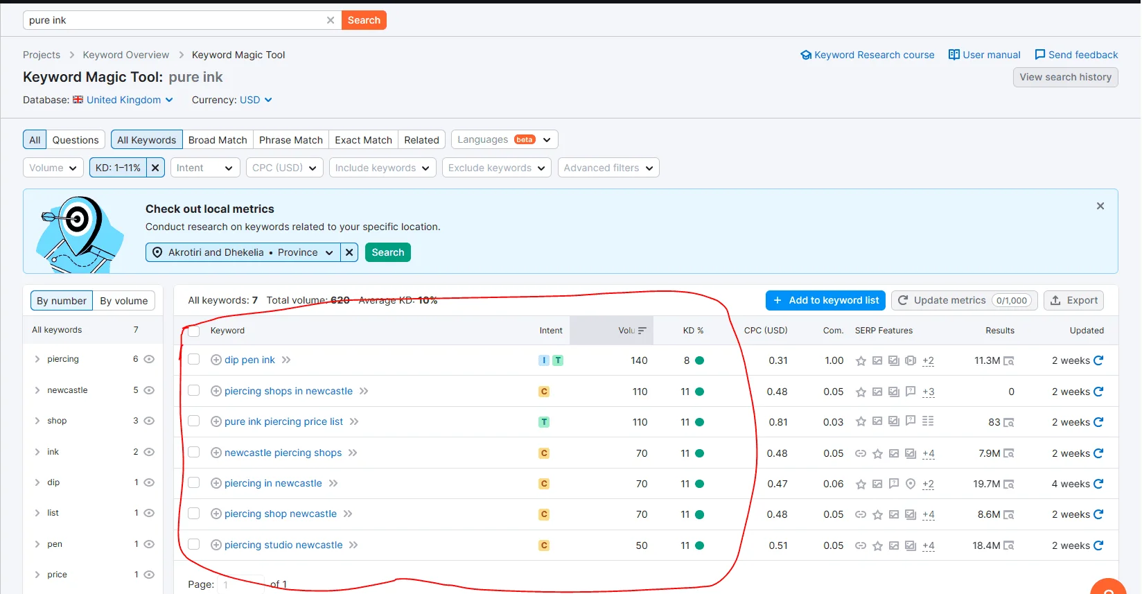This screenshot has height=594, width=1142.
Task: Add 'pure ink piercing price list' plus icon
Action: click(216, 421)
